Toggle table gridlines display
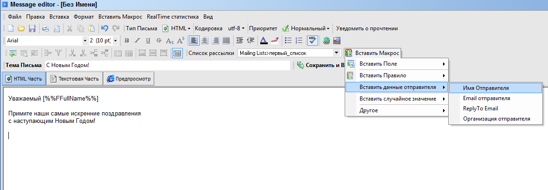 (x=177, y=53)
